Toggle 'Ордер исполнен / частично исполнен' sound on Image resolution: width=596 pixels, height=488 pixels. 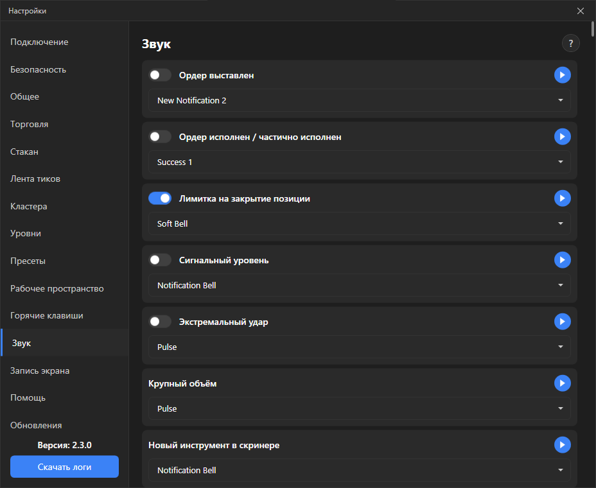coord(160,136)
